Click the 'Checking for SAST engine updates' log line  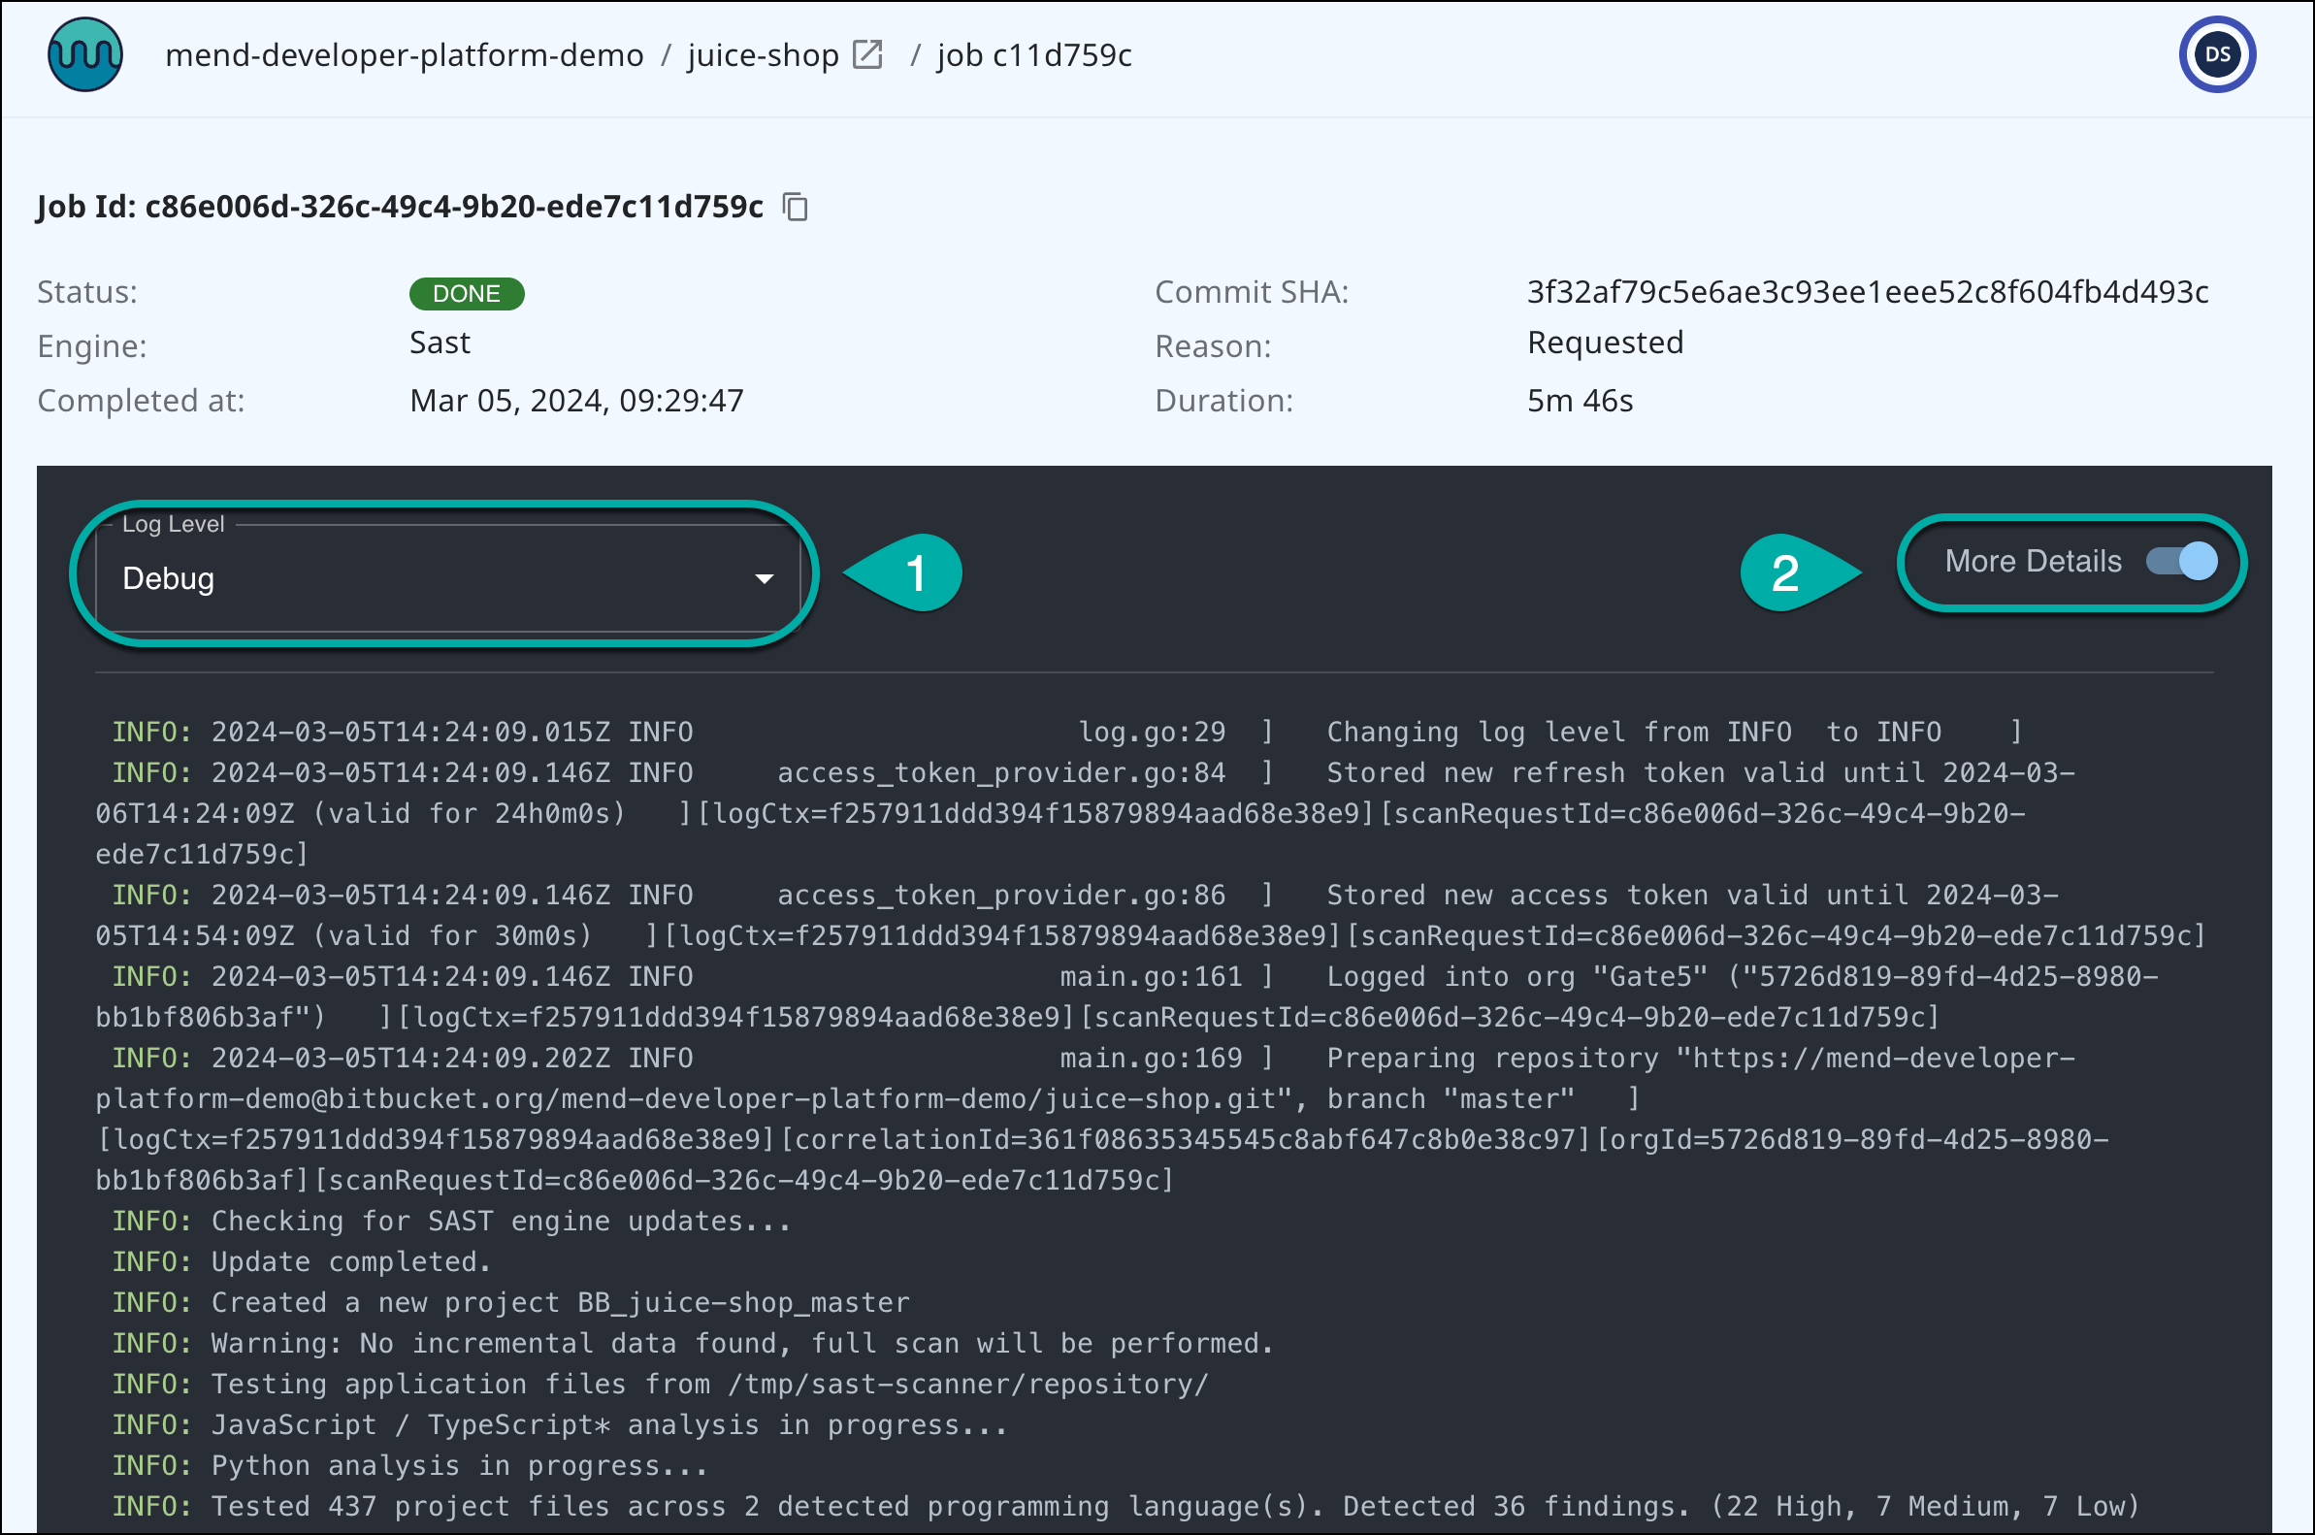point(500,1222)
